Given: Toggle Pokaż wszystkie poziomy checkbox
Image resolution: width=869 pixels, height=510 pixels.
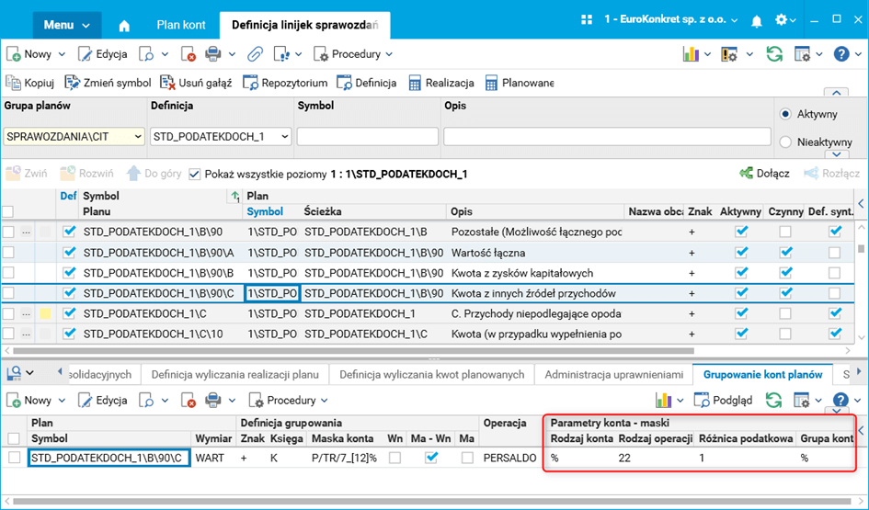Looking at the screenshot, I should pos(194,174).
